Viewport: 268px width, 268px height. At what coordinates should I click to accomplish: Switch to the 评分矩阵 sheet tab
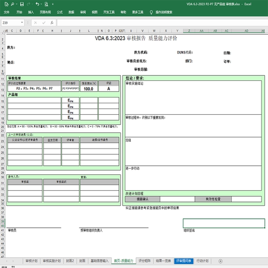[x=145, y=261]
